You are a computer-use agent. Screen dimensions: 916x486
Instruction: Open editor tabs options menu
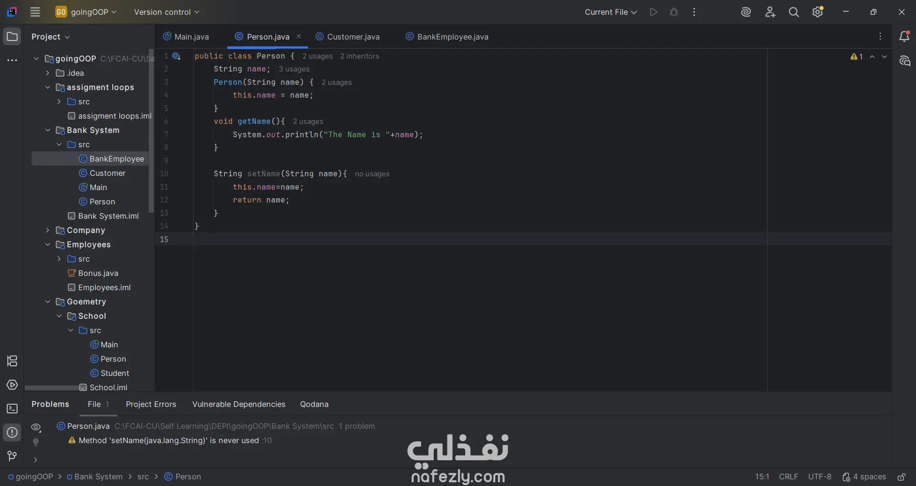point(880,36)
